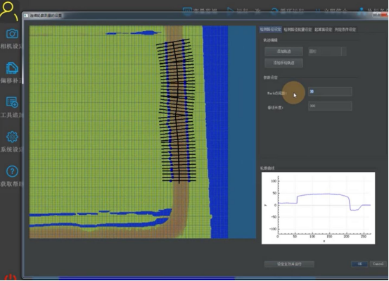Click the get help (获取帮助) question mark icon
Image resolution: width=389 pixels, height=281 pixels.
(x=12, y=171)
